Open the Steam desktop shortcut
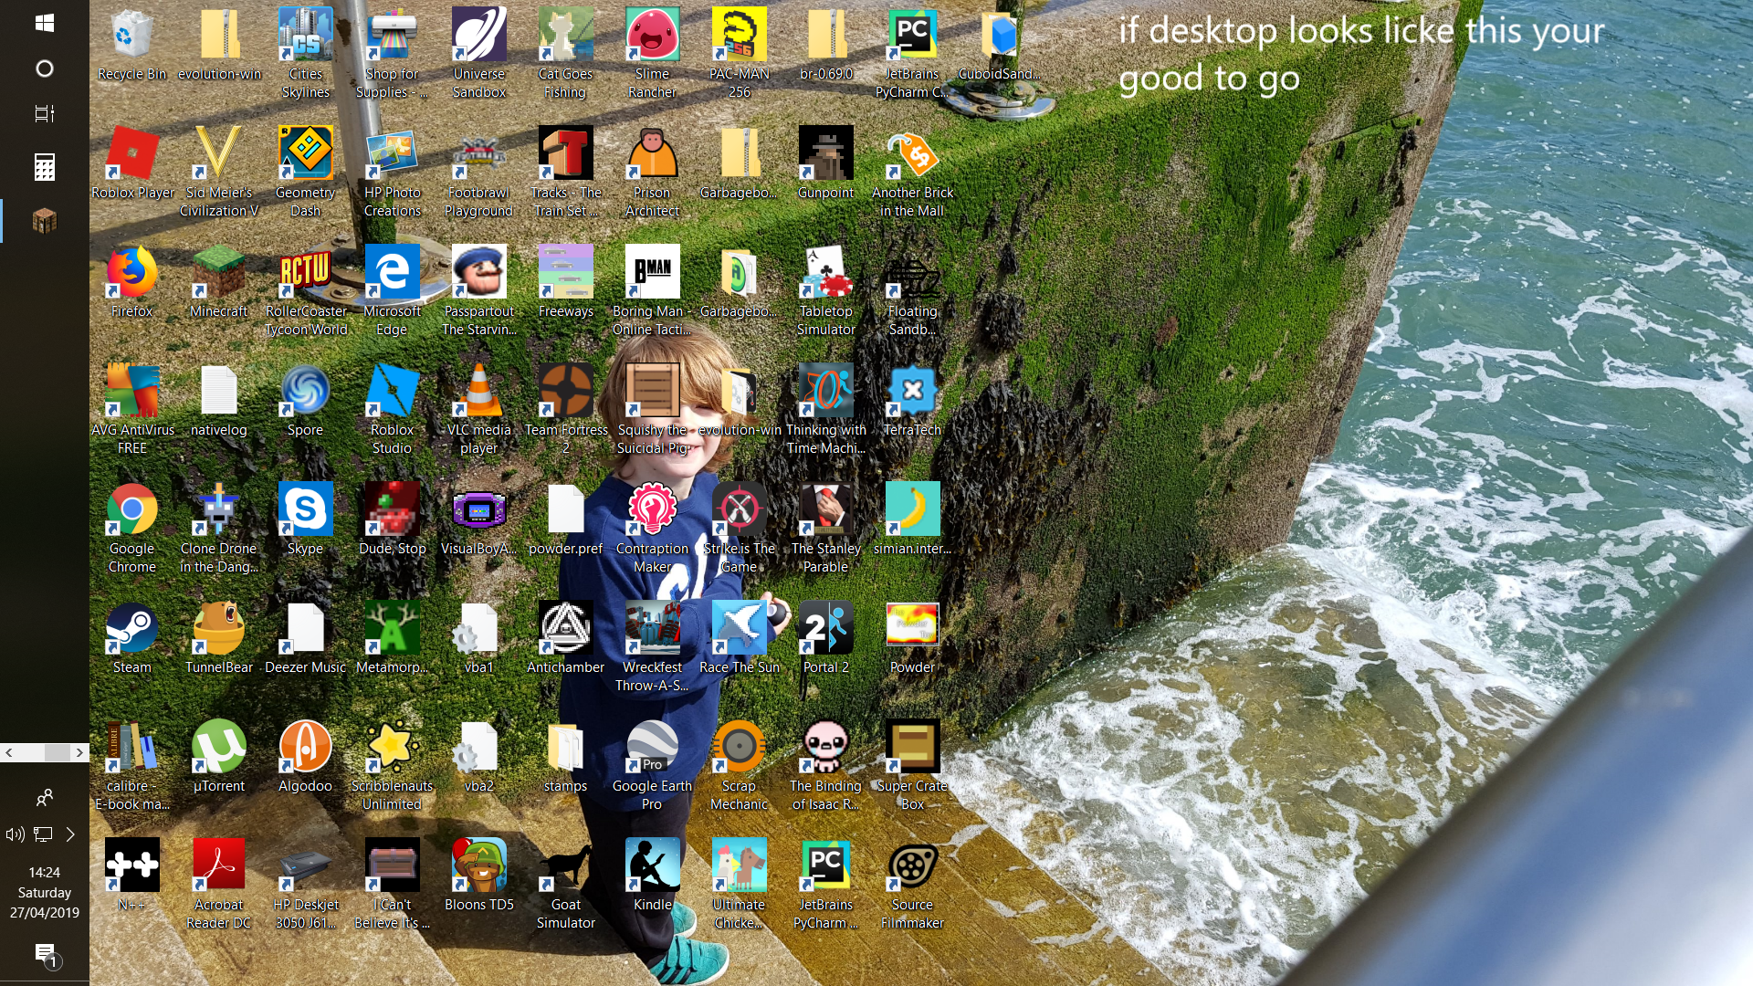The height and width of the screenshot is (986, 1753). 131,629
